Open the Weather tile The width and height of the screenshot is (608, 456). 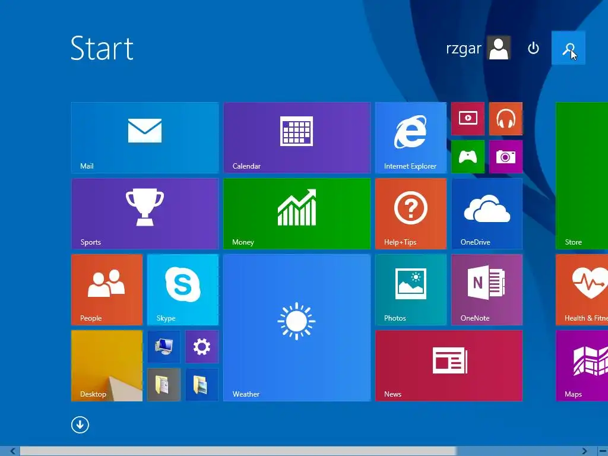tap(297, 328)
